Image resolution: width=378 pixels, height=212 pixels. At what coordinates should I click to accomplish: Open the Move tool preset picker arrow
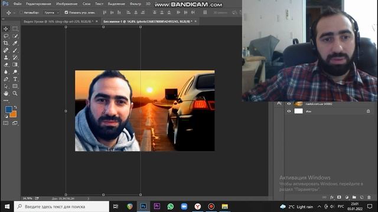coord(14,13)
